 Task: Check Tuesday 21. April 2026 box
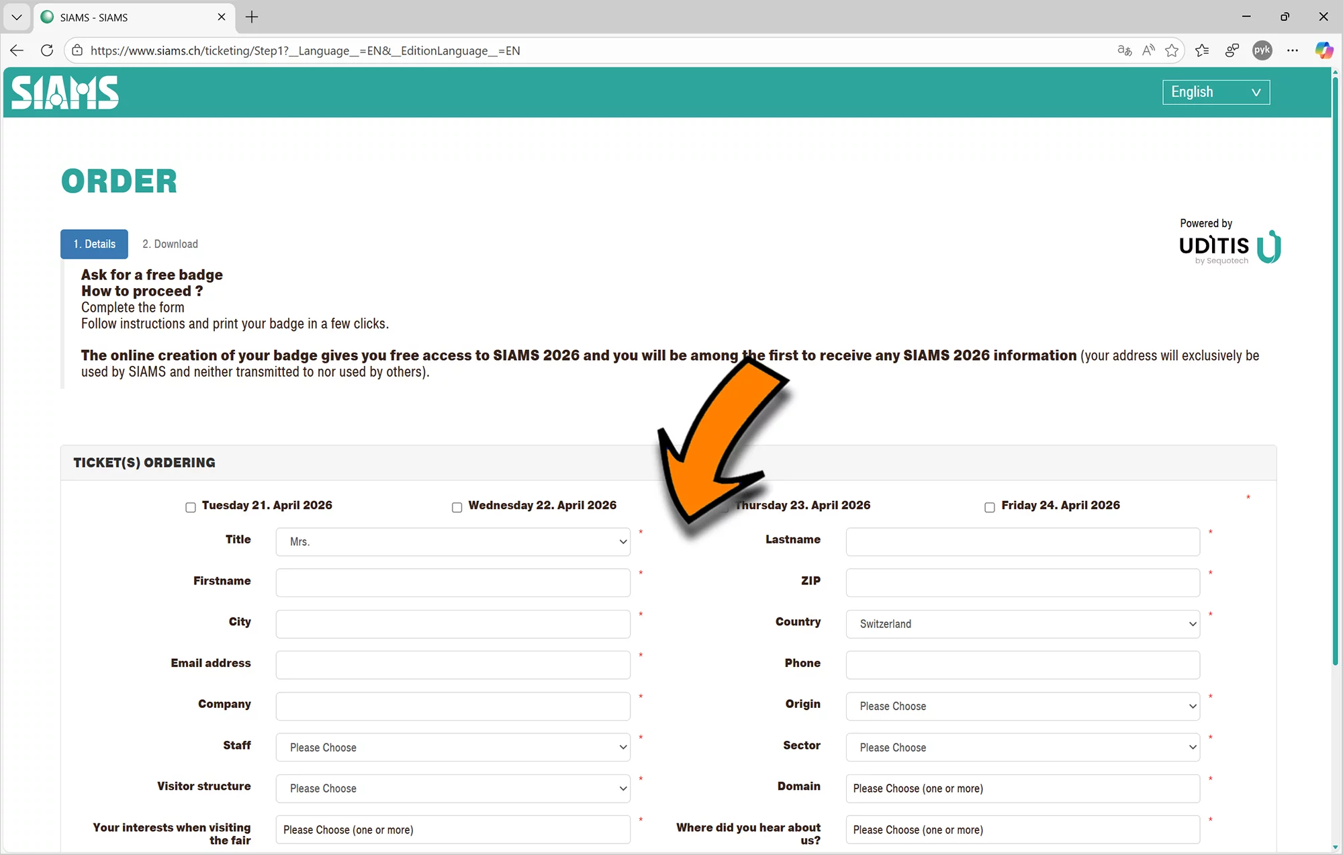point(191,507)
